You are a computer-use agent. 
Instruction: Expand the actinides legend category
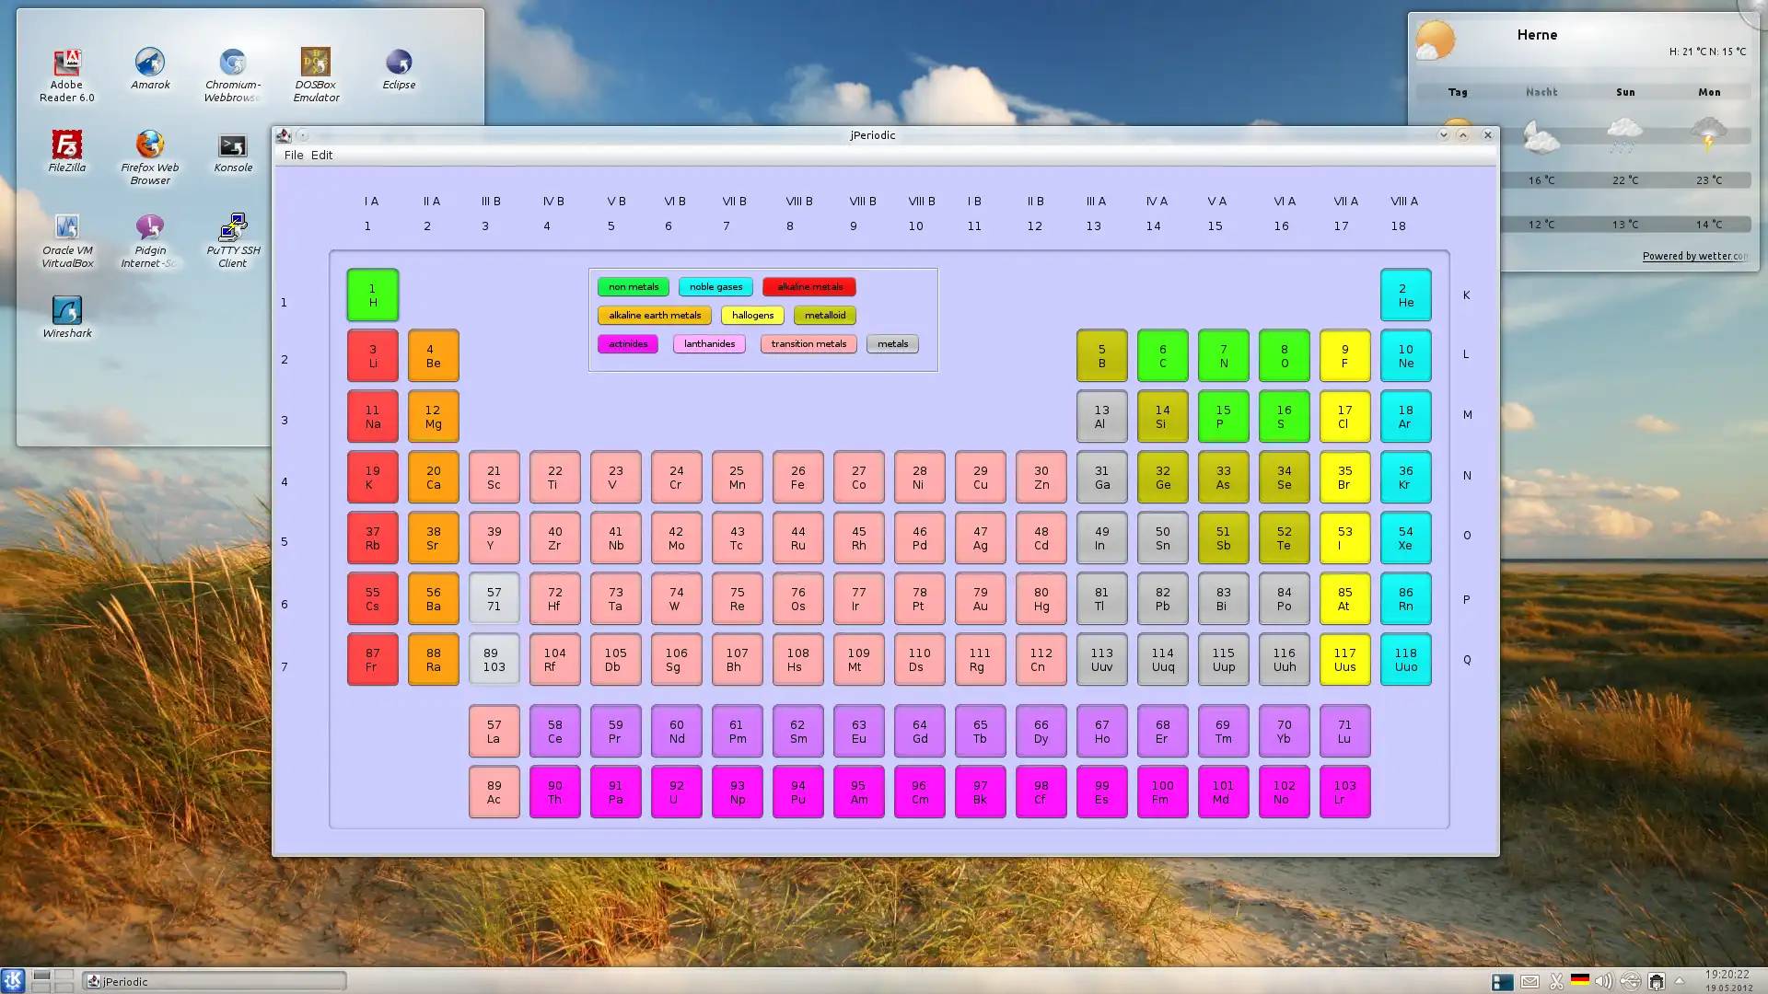[x=629, y=343]
